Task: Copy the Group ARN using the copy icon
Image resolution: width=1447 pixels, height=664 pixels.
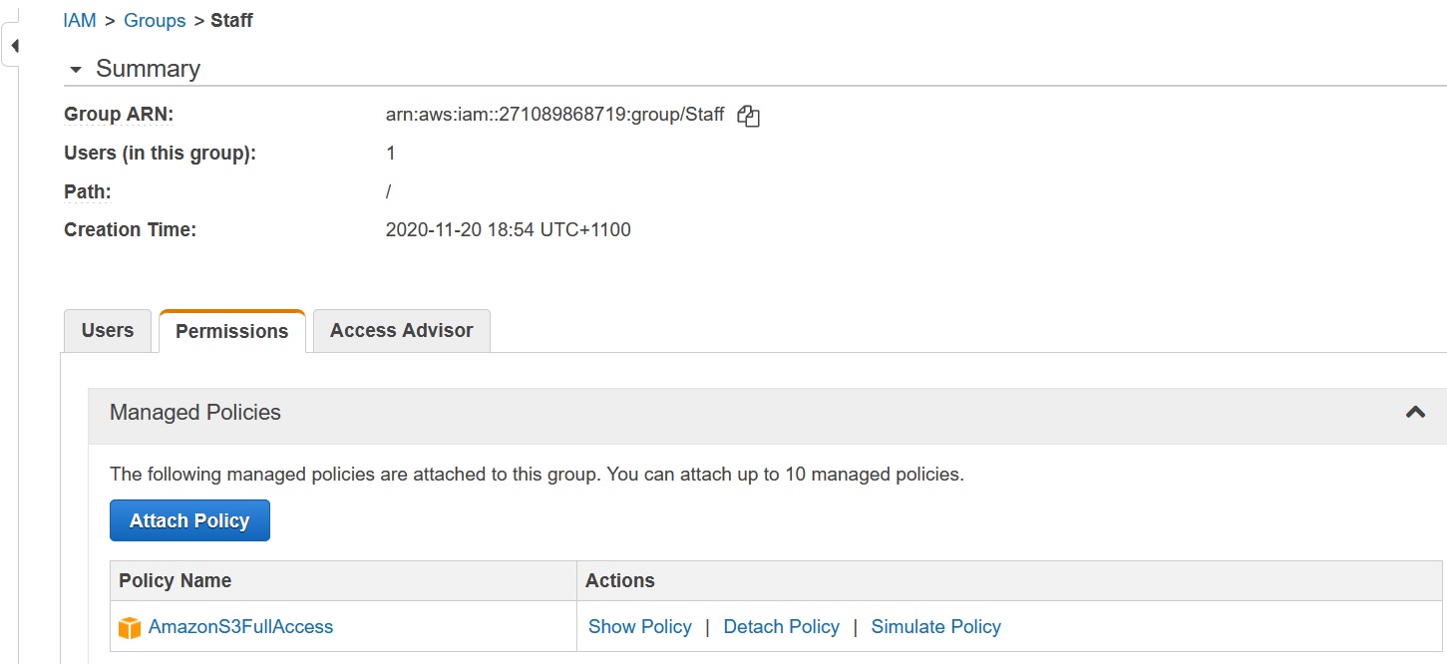Action: coord(748,116)
